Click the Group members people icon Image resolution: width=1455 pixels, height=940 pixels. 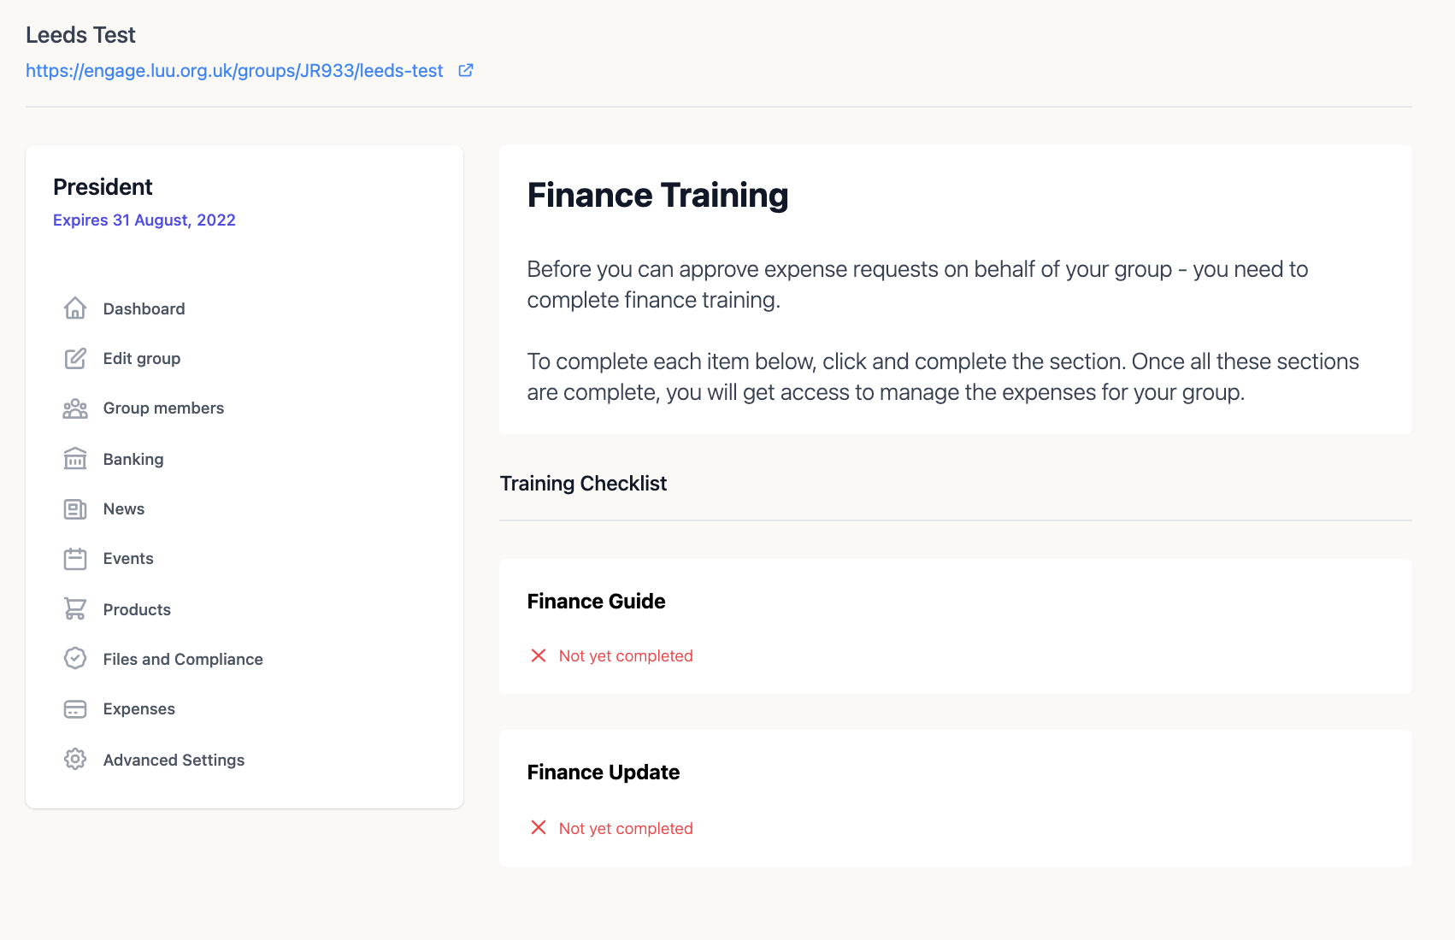coord(75,408)
